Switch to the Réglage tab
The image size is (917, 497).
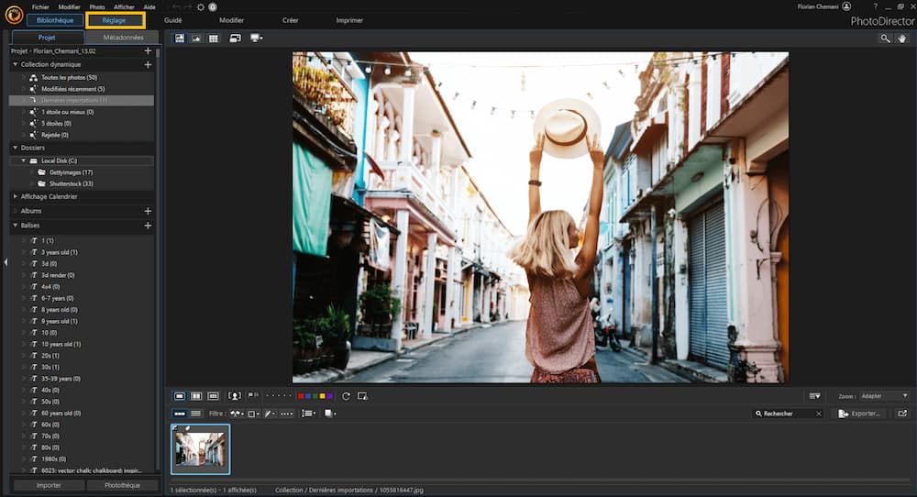tap(114, 20)
